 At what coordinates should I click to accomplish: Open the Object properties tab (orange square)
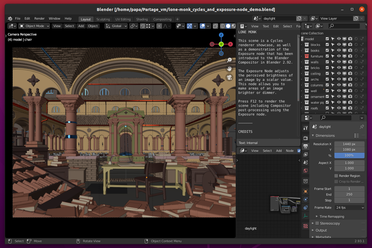(306, 191)
